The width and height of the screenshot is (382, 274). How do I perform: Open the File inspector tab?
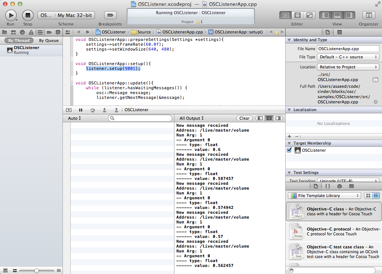click(x=328, y=32)
